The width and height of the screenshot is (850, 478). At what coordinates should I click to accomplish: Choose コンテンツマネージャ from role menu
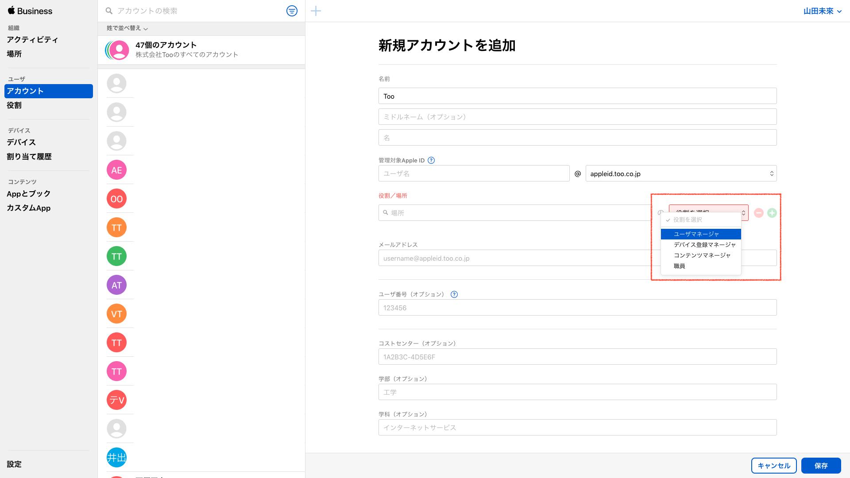tap(701, 255)
